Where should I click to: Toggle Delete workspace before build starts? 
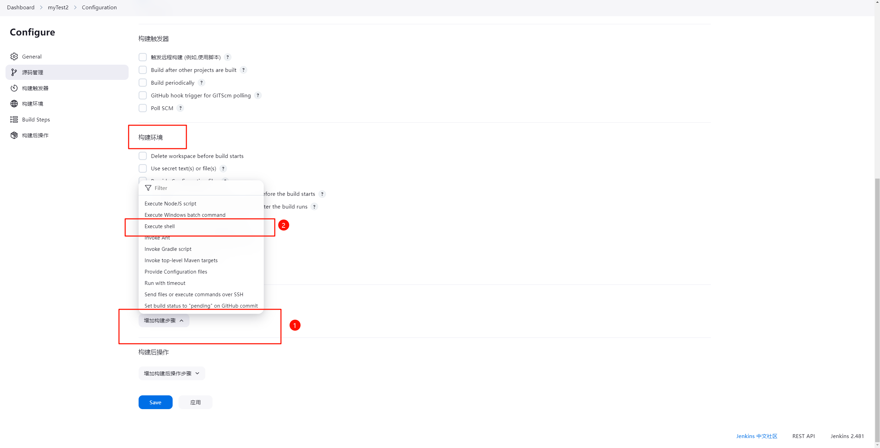tap(142, 156)
